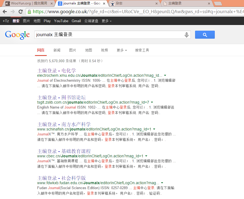Open 地图 in the black bar
Viewport: 244px width, 199px height.
(x=37, y=21)
